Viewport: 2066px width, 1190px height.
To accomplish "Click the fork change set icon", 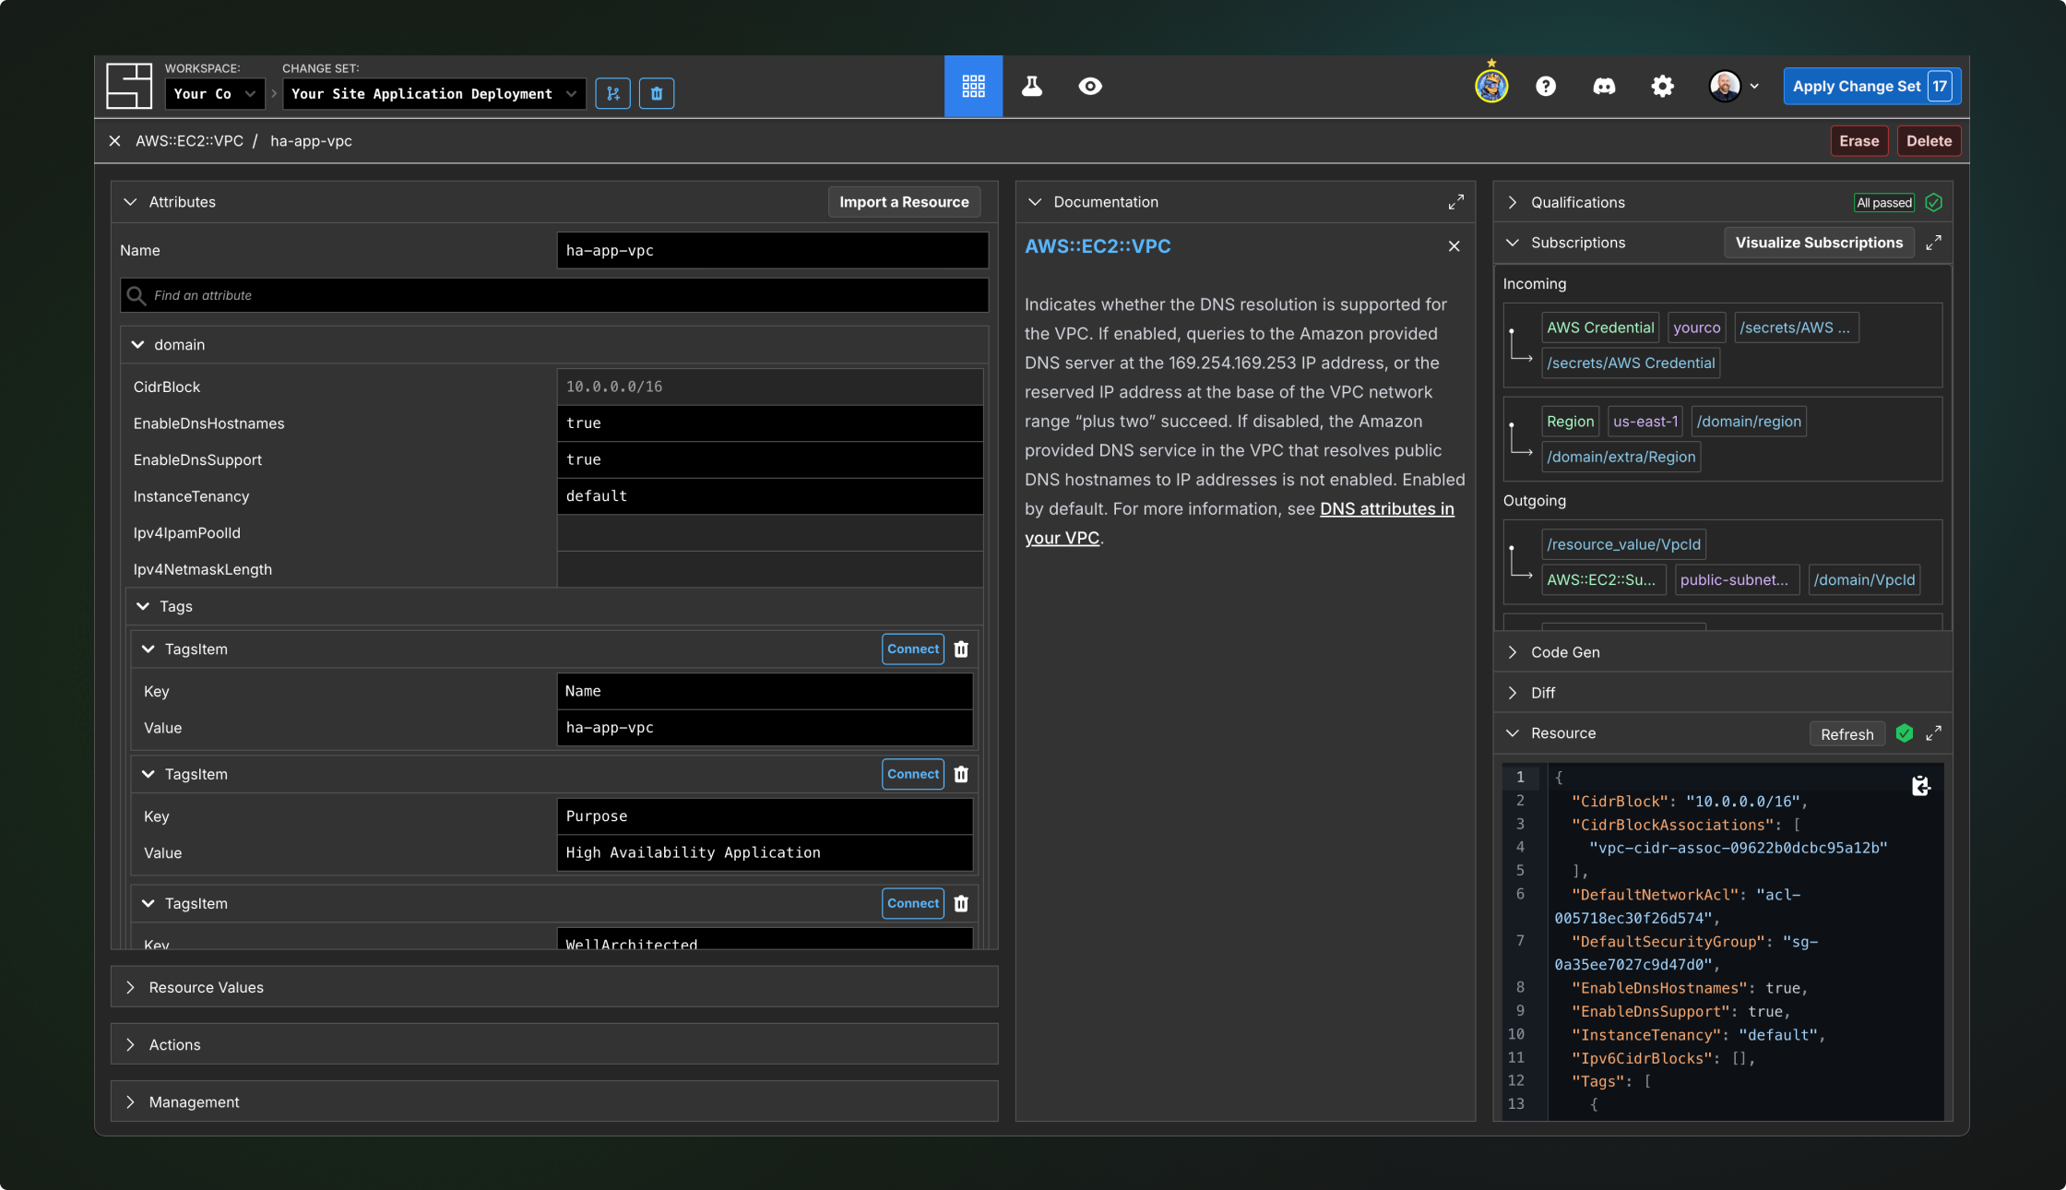I will [613, 93].
